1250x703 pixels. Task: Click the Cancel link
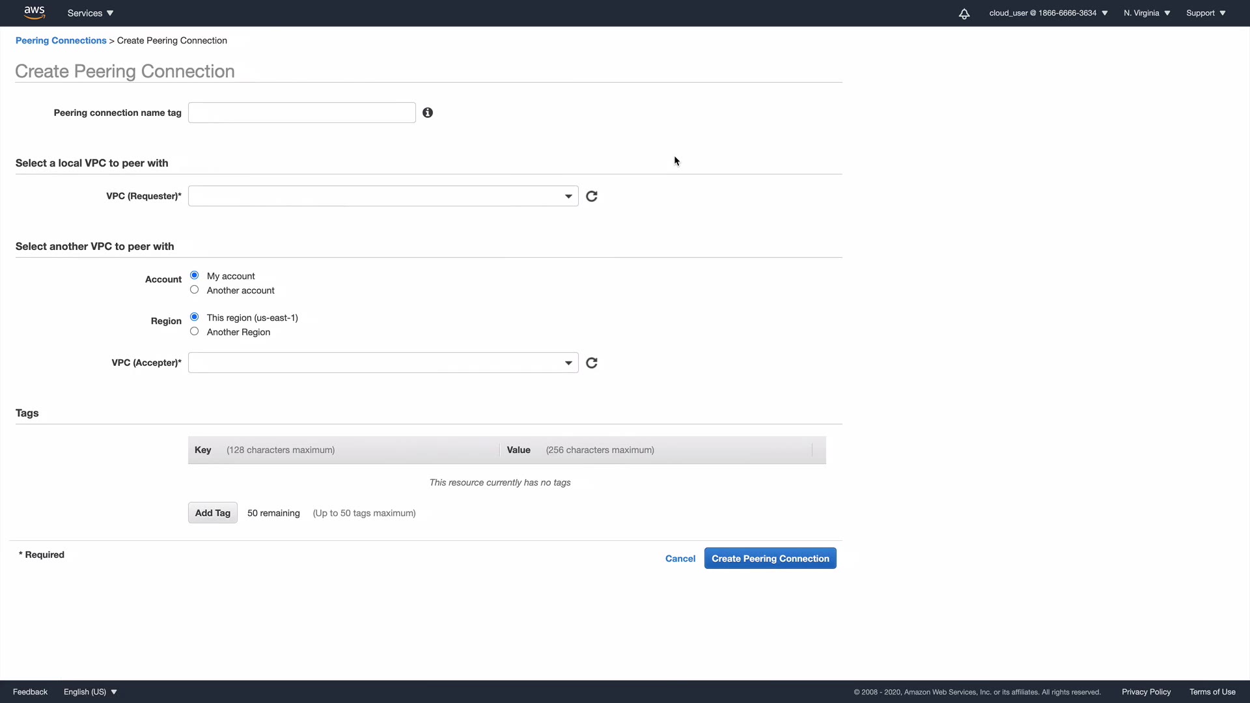(680, 558)
